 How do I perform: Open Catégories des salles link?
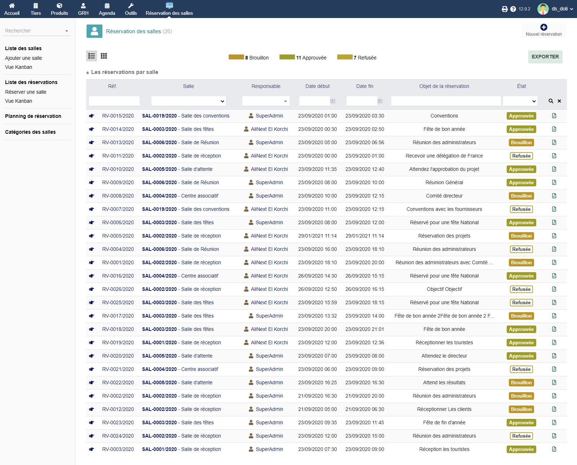[x=30, y=132]
